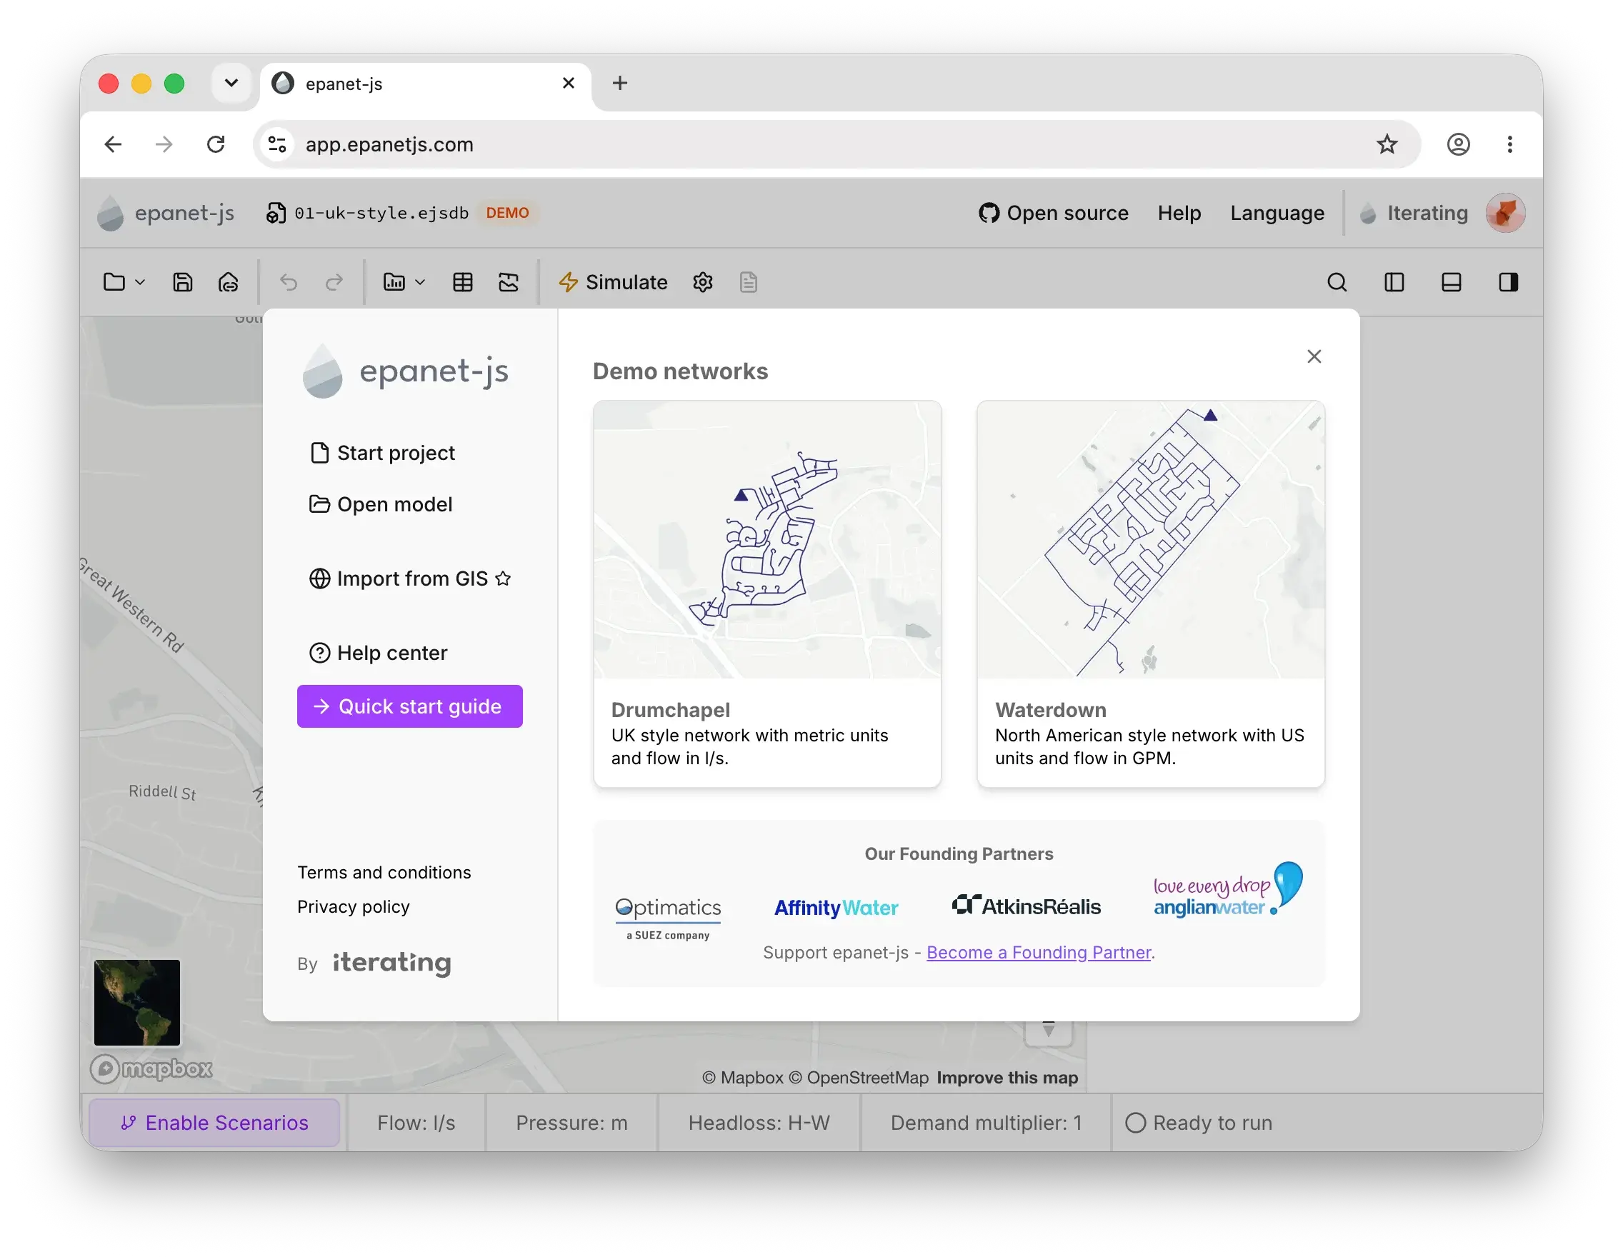Click Headloss: H-W status entry

click(759, 1123)
